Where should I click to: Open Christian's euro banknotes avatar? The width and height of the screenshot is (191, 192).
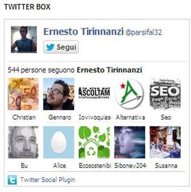(x=23, y=94)
